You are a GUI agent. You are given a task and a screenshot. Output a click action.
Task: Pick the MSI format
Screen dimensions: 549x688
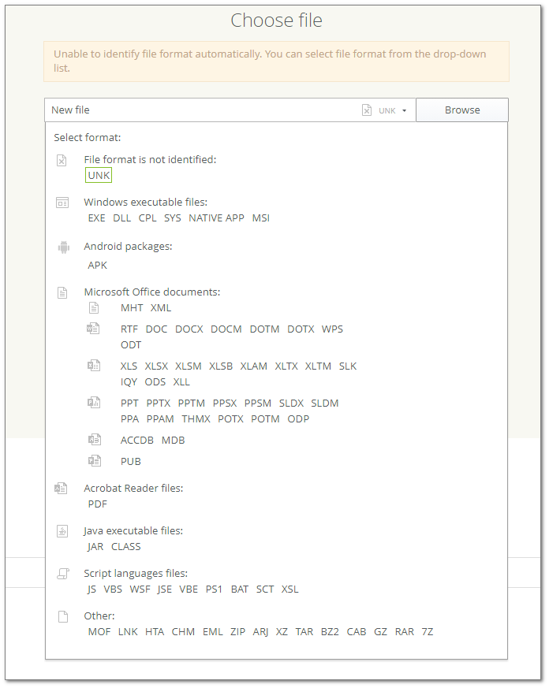click(x=261, y=218)
